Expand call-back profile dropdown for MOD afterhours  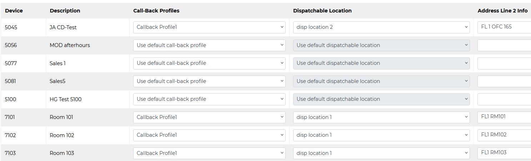209,45
